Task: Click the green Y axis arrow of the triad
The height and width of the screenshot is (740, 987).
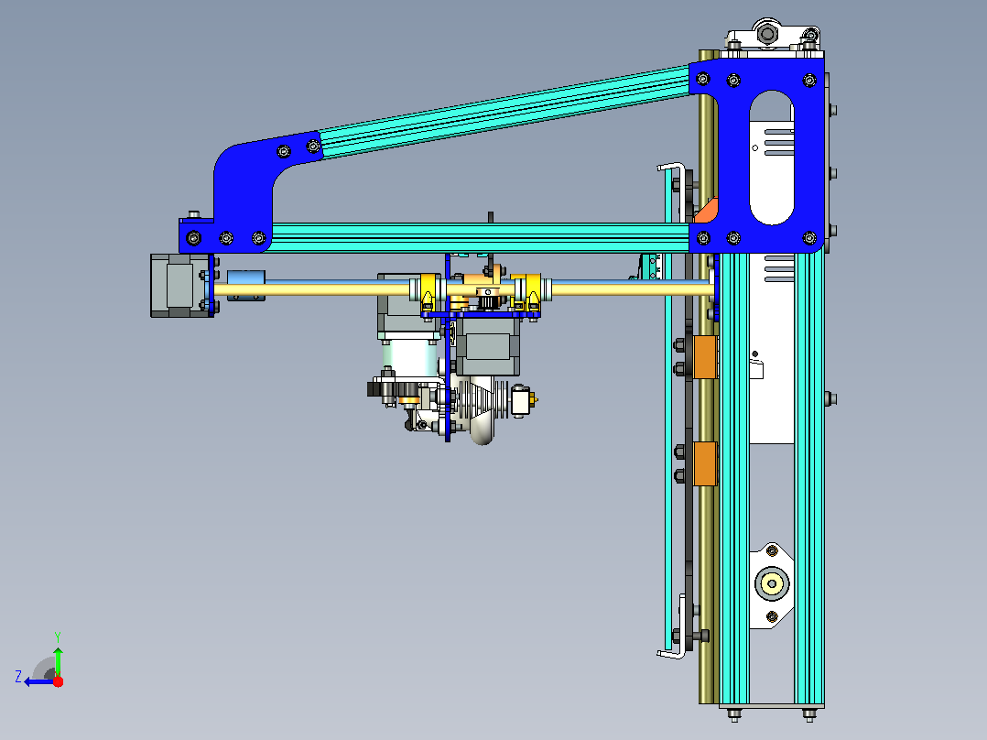Action: tap(58, 660)
